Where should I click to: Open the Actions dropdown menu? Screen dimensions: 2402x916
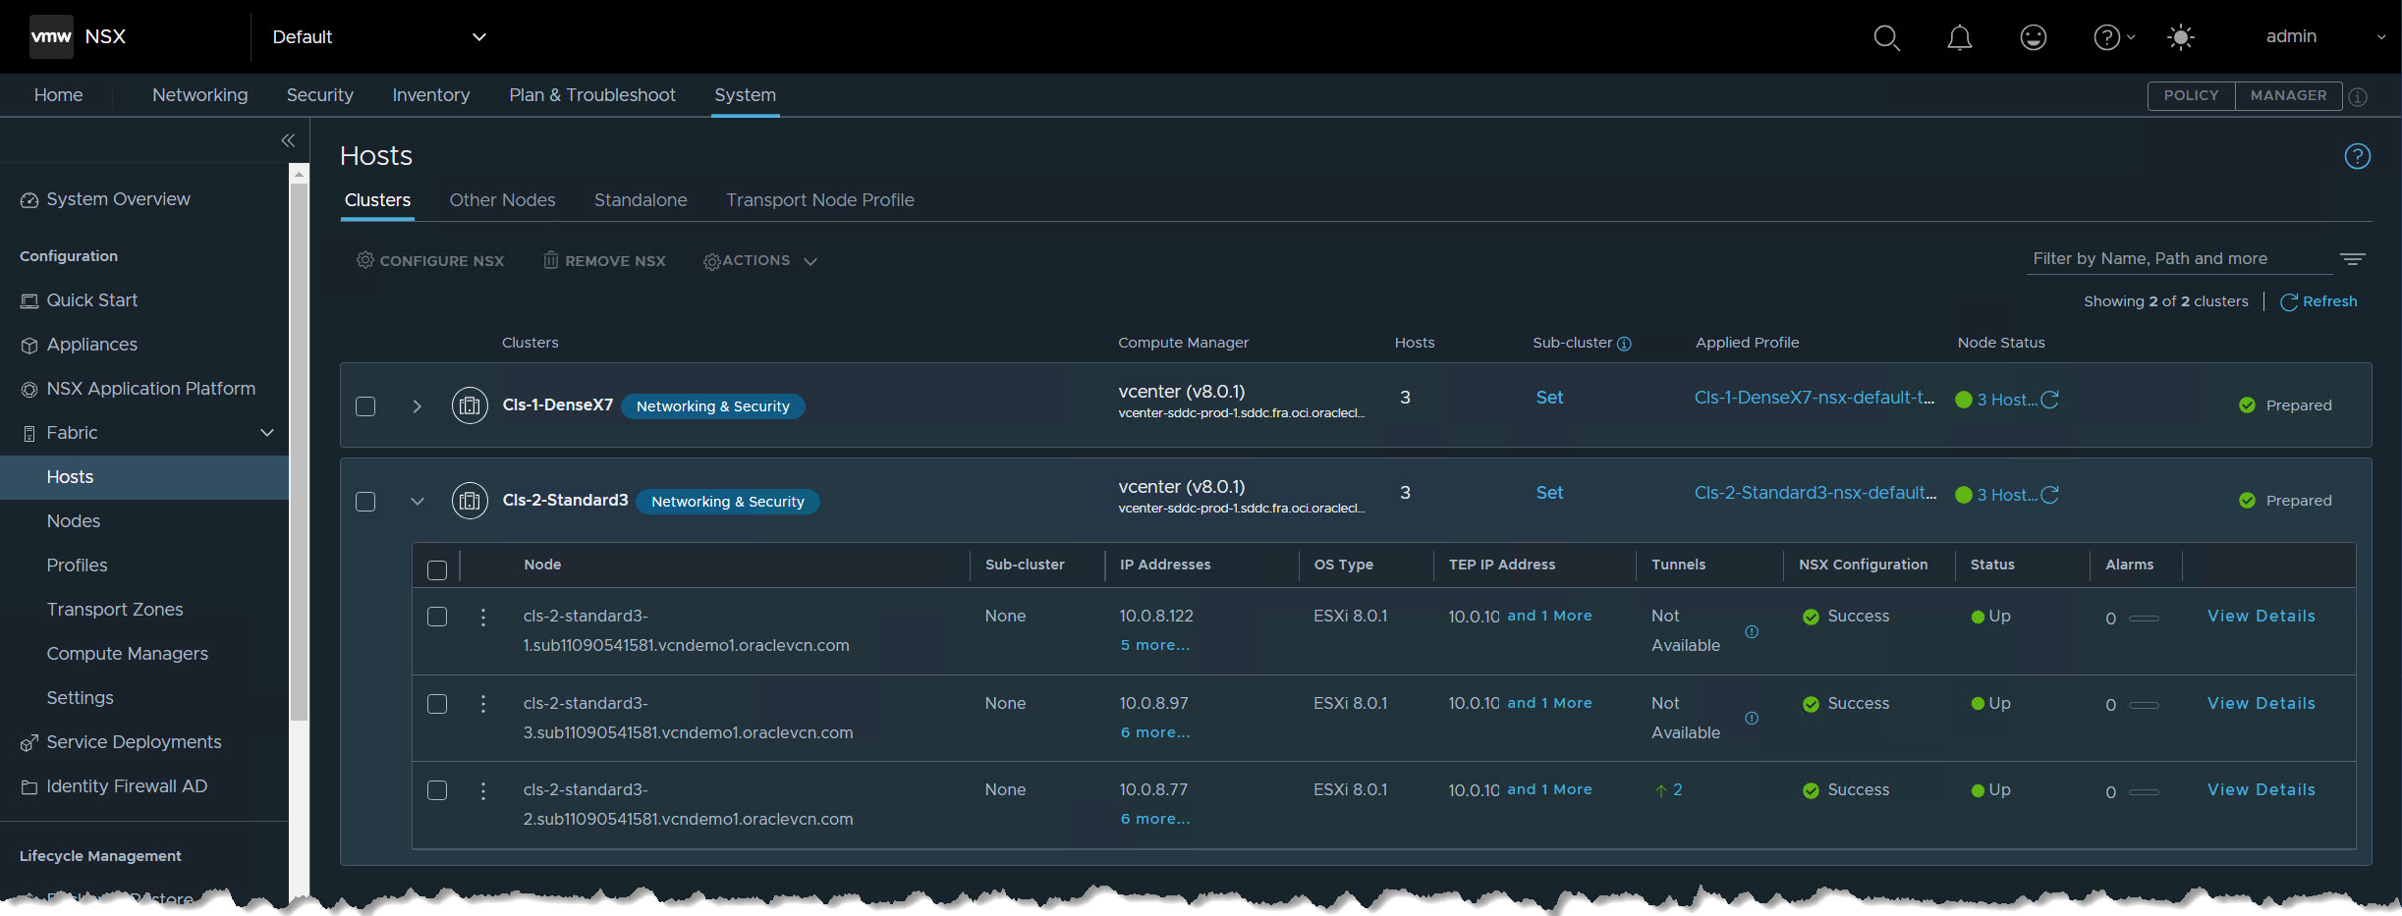coord(758,260)
